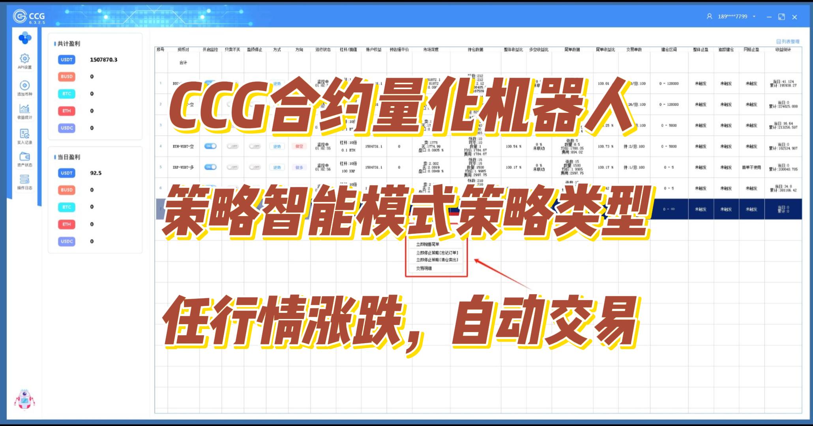
Task: Click the BUSD badge under 共计盈利
Action: (x=67, y=77)
